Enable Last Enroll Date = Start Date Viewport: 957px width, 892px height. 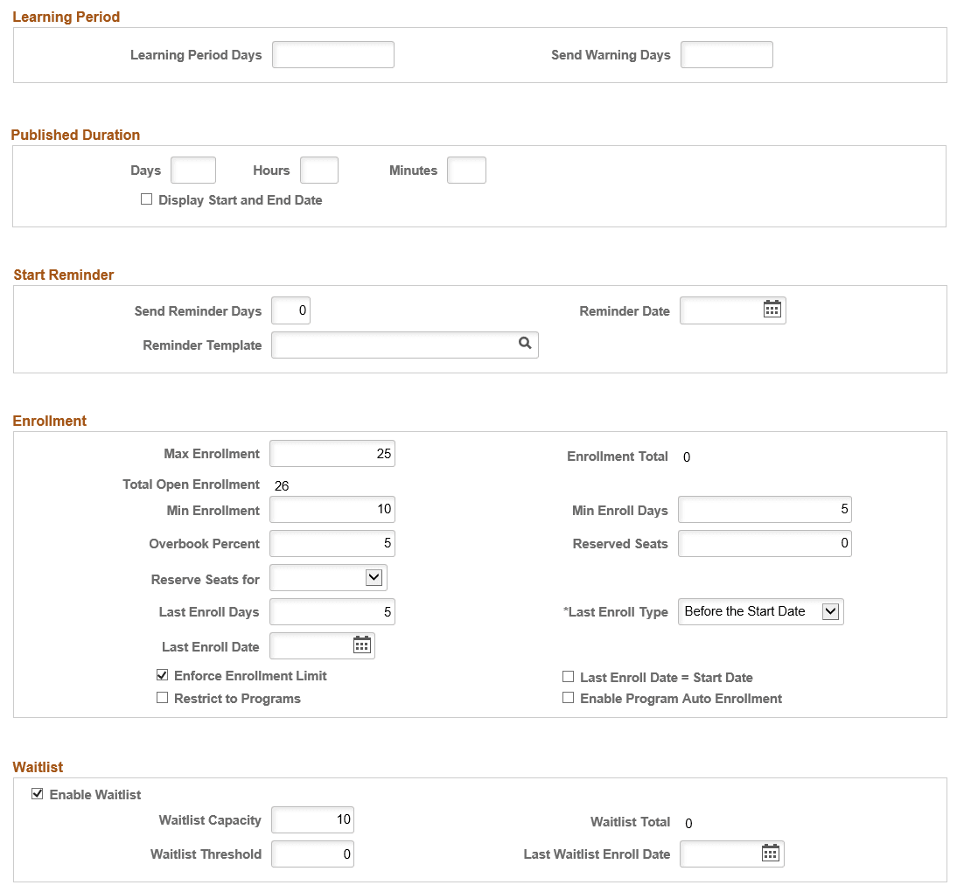(x=568, y=674)
